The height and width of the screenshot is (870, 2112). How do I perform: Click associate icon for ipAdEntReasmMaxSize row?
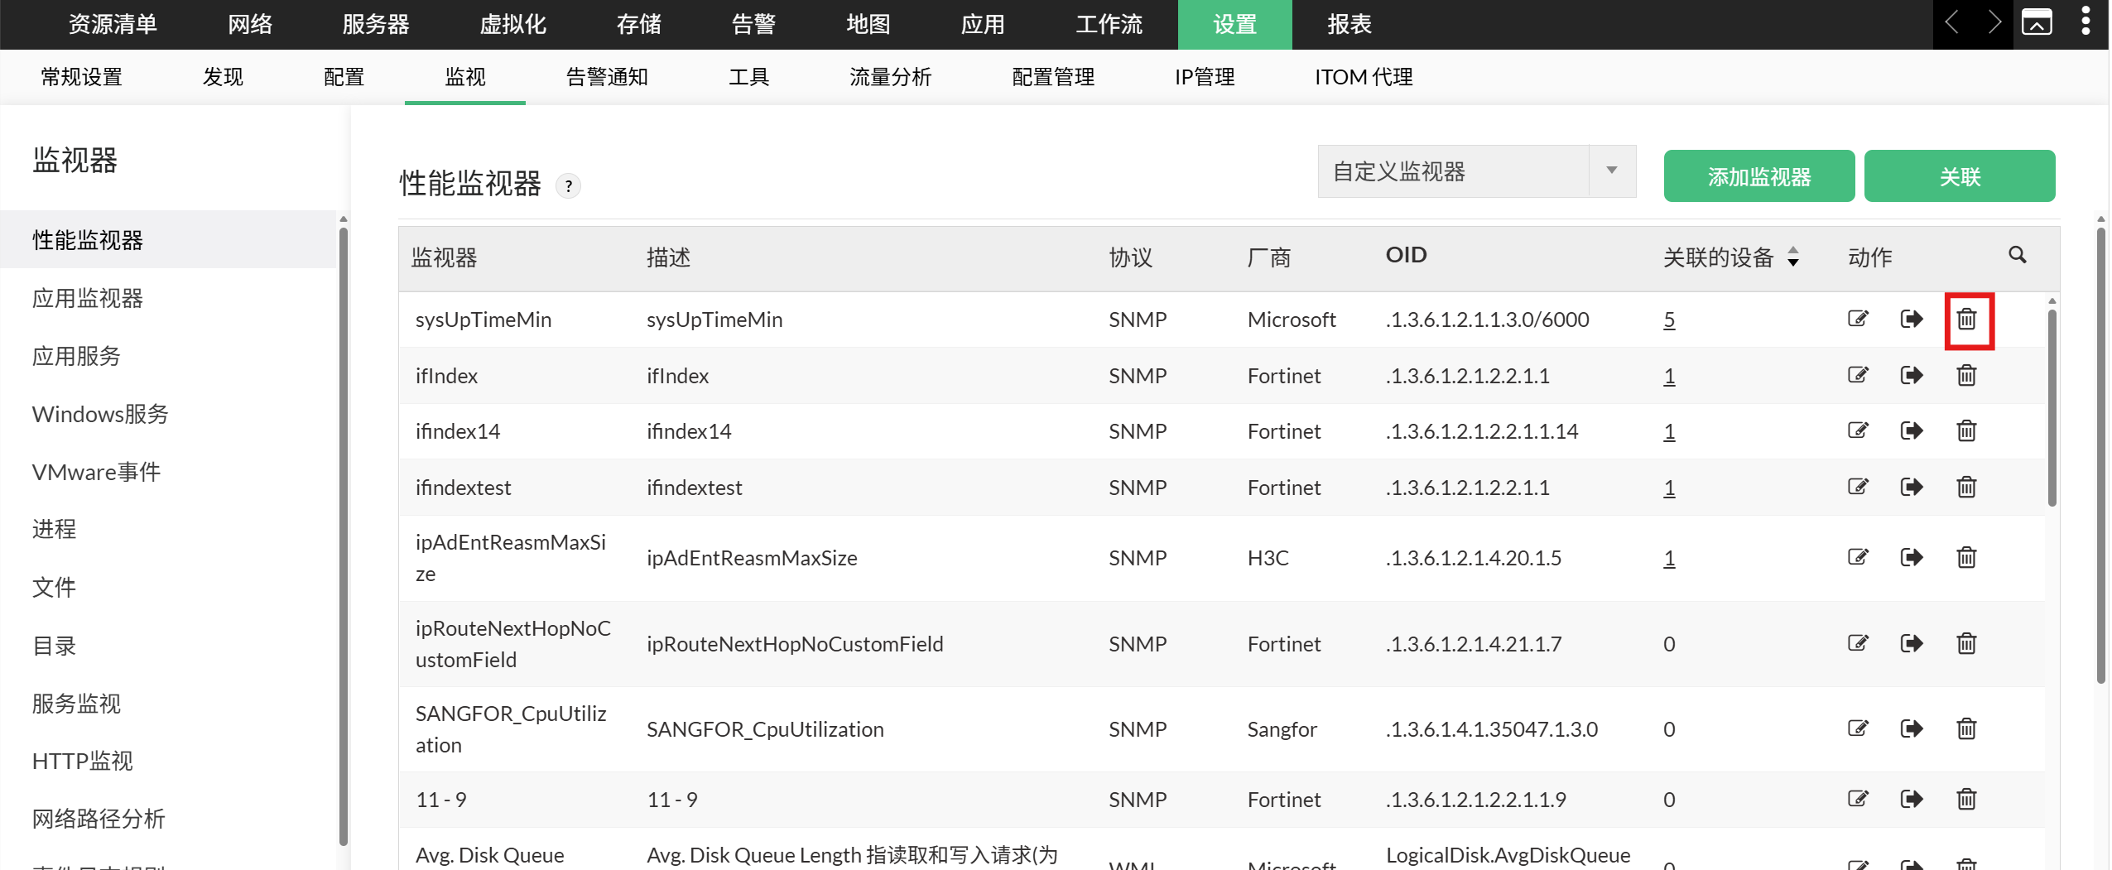click(1911, 557)
